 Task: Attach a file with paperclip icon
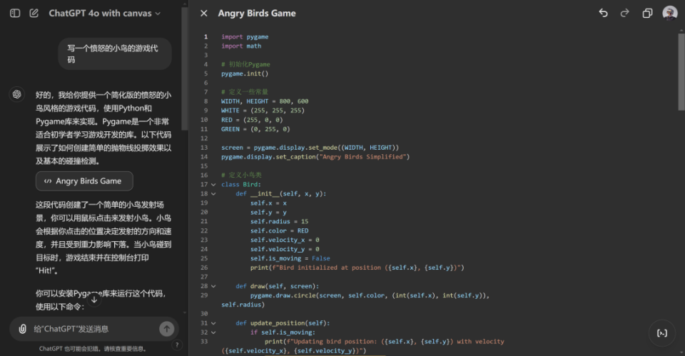coord(23,329)
